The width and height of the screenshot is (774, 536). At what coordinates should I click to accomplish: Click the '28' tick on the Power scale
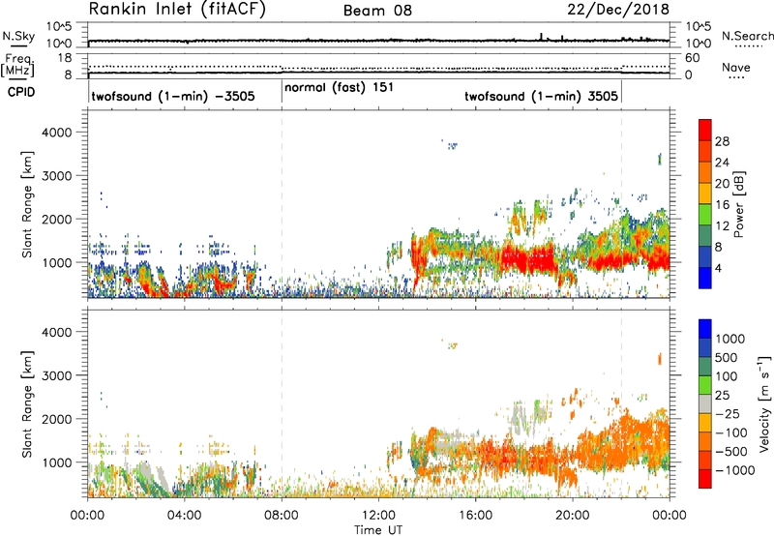pos(722,141)
